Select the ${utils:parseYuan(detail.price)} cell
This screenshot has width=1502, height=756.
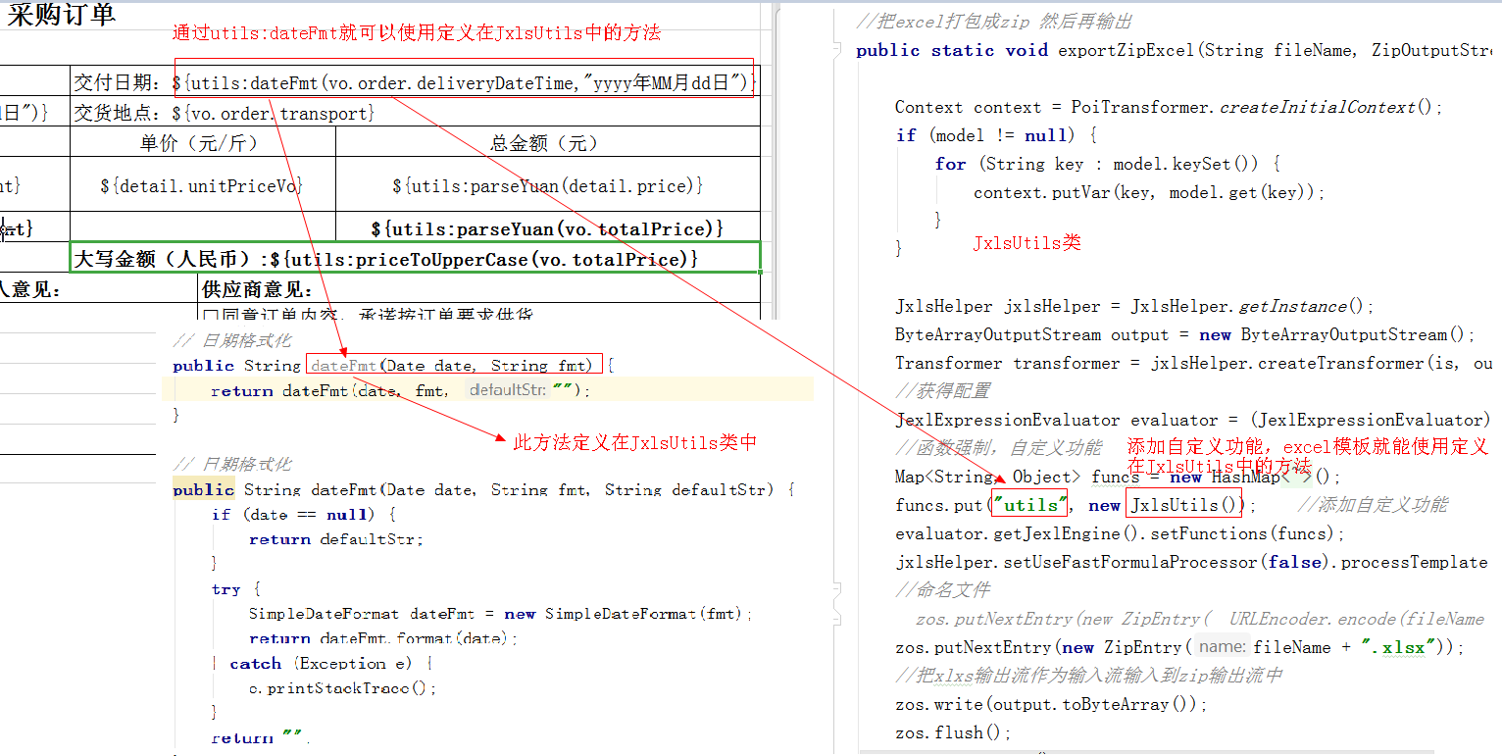pyautogui.click(x=547, y=184)
